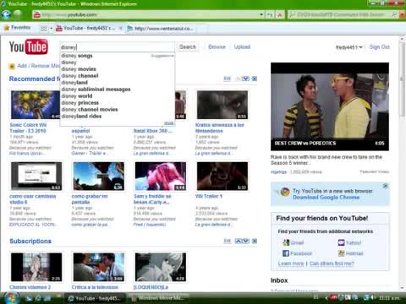Find friends through Facebook
The width and height of the screenshot is (406, 304).
point(297,253)
